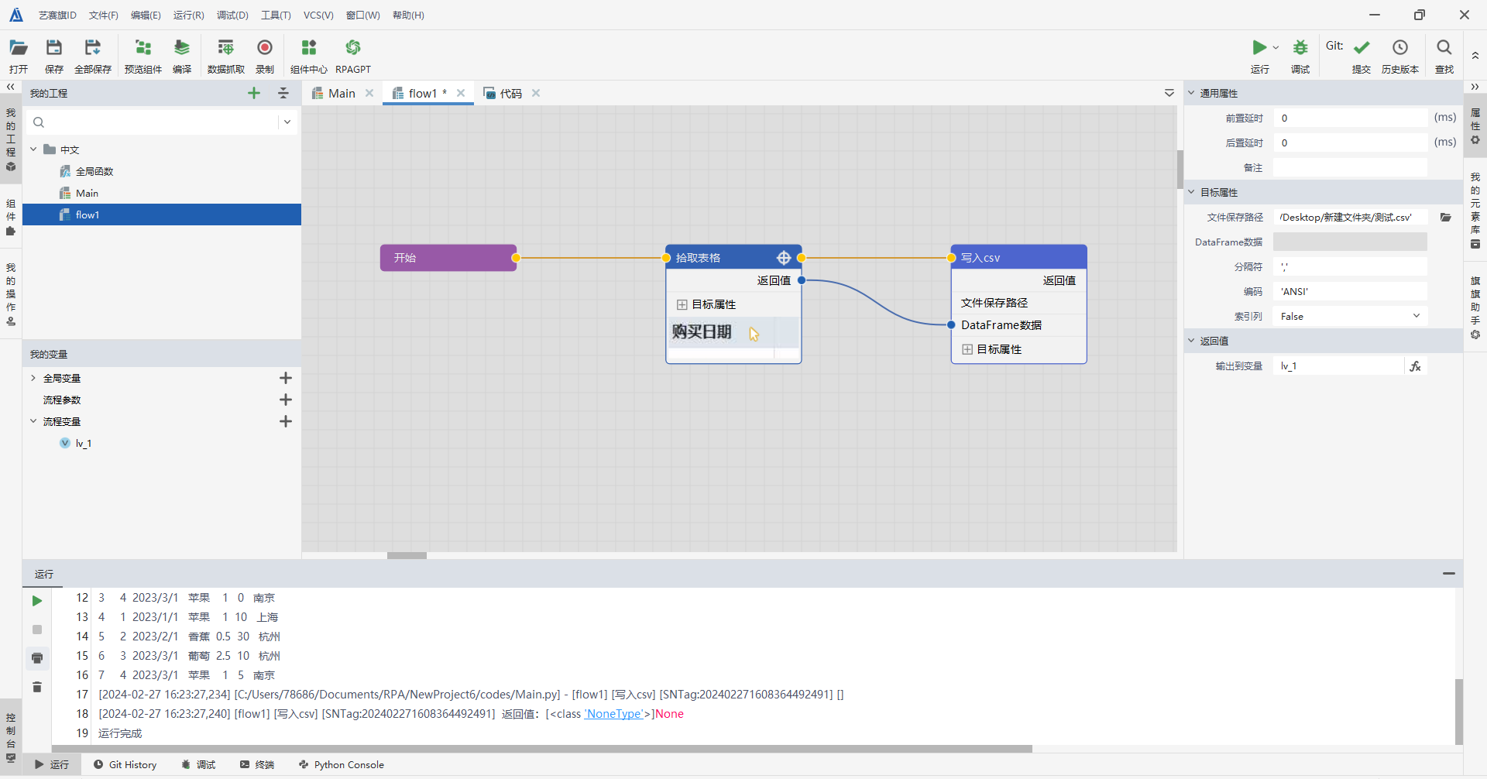Image resolution: width=1487 pixels, height=779 pixels.
Task: Click the print icon in run panel
Action: pyautogui.click(x=37, y=658)
